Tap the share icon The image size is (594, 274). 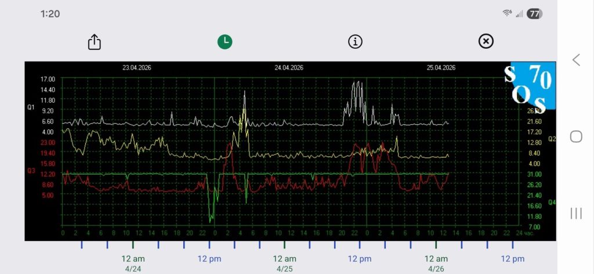point(95,42)
